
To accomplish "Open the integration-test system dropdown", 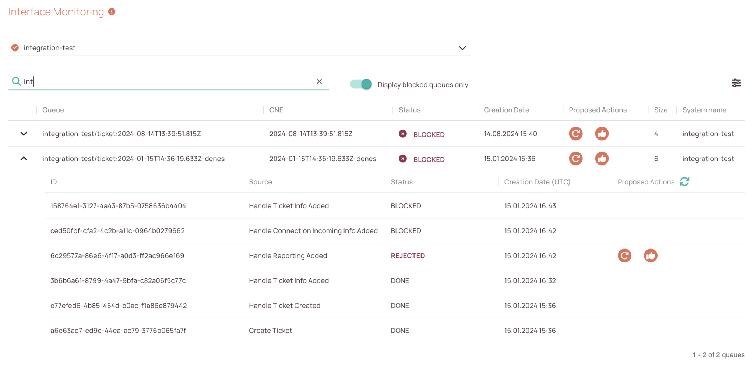I will 462,48.
